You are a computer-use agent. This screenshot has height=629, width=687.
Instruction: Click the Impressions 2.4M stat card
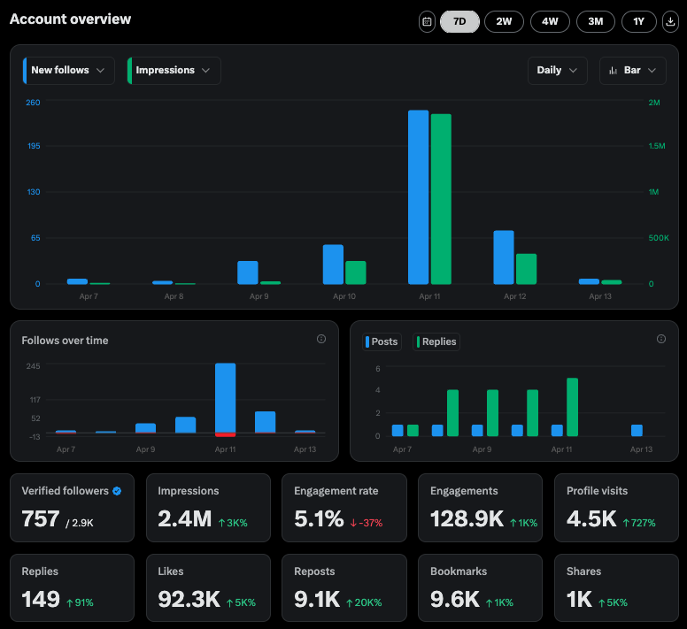pyautogui.click(x=209, y=508)
